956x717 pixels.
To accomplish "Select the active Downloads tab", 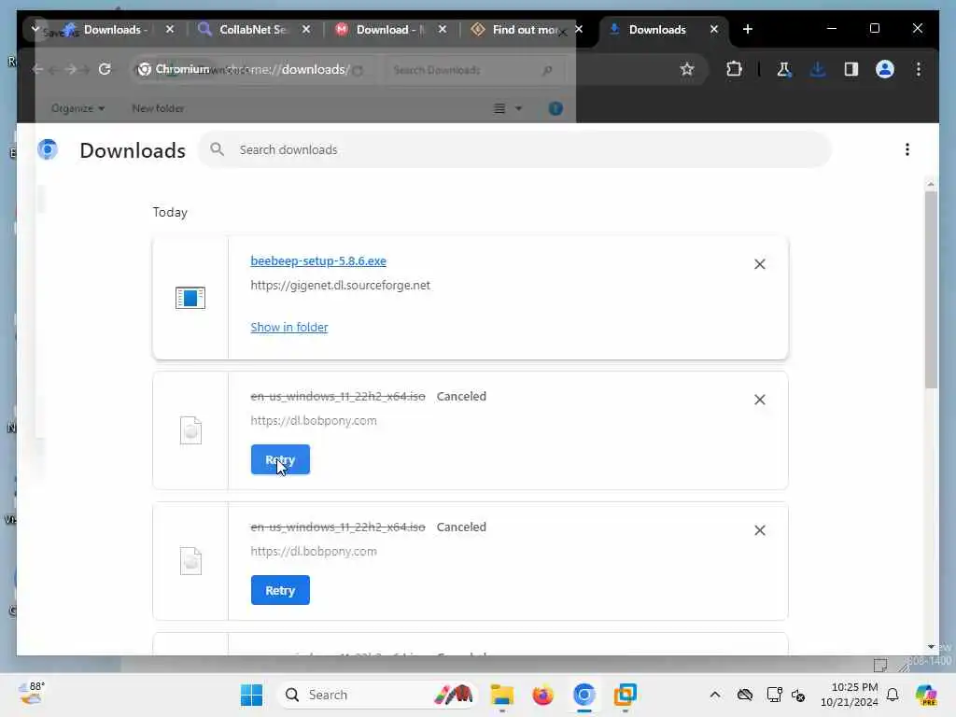I will [x=657, y=29].
